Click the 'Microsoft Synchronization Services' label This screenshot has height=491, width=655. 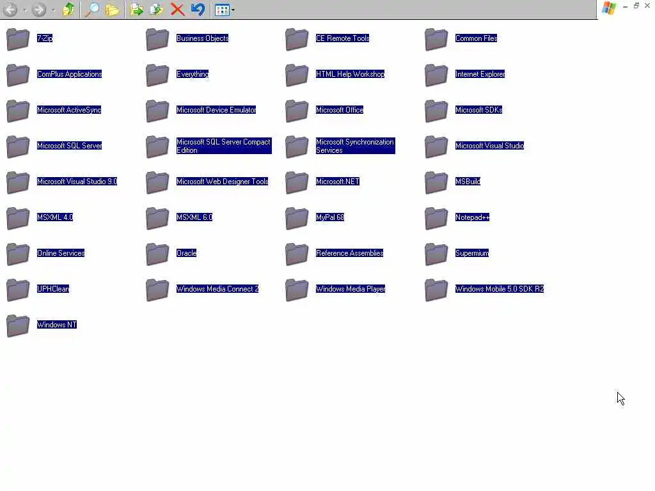pyautogui.click(x=355, y=146)
